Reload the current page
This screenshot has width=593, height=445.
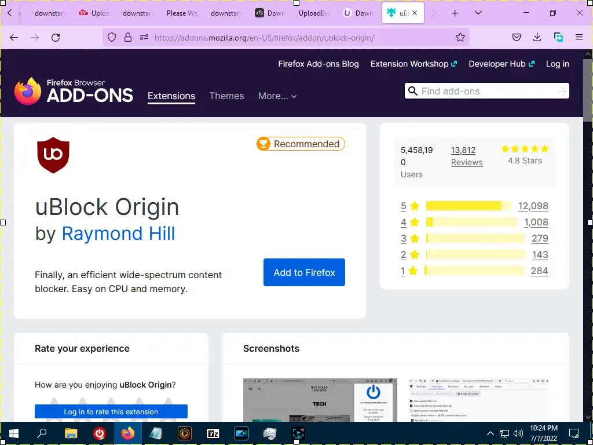(x=56, y=38)
